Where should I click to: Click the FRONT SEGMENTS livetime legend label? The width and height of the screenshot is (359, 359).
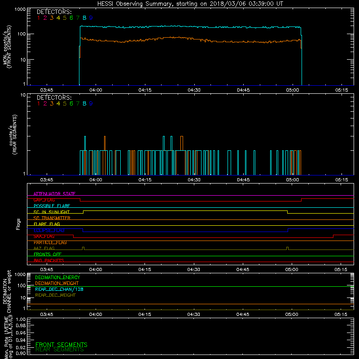tap(61, 345)
